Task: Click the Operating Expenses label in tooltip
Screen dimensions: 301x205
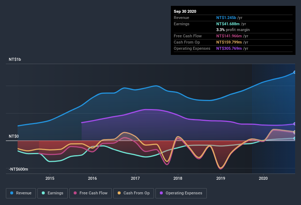Action: pyautogui.click(x=192, y=48)
